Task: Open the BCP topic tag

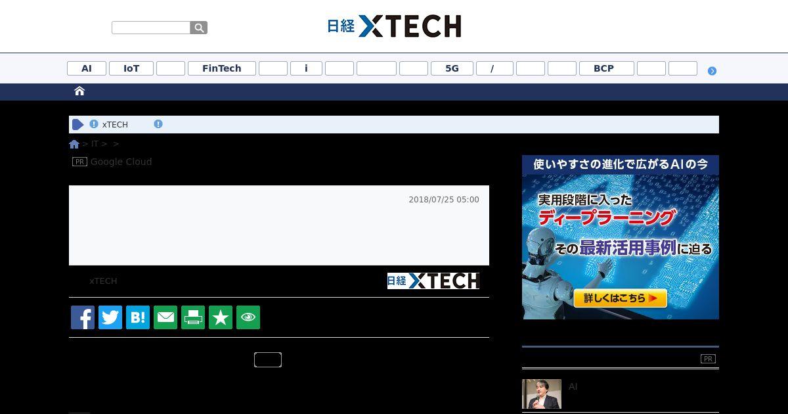Action: point(603,68)
